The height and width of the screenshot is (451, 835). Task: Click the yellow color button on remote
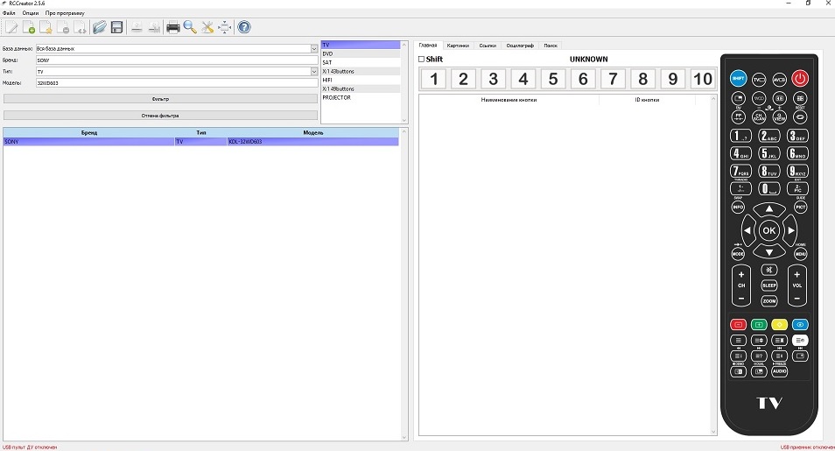coord(780,325)
